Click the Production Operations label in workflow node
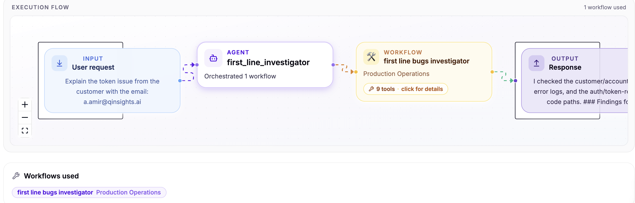This screenshot has width=635, height=203. (x=396, y=74)
